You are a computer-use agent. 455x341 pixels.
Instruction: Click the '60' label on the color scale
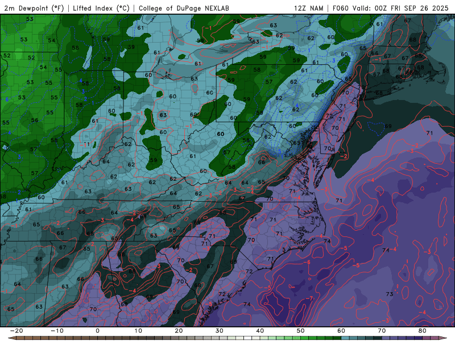pos(341,331)
